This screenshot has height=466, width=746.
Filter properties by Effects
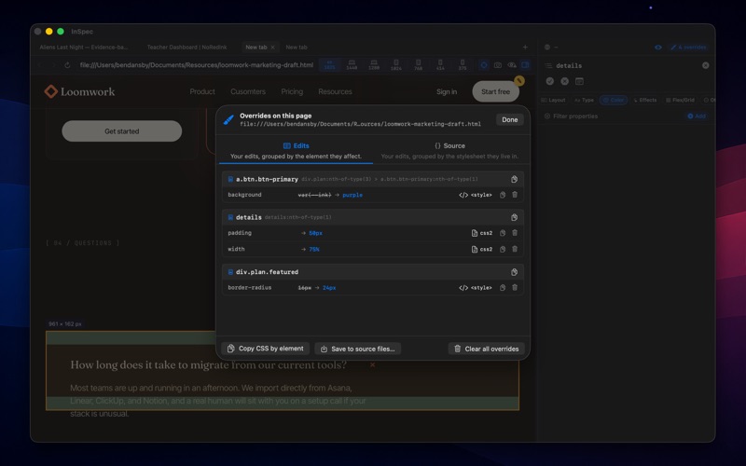pyautogui.click(x=645, y=100)
